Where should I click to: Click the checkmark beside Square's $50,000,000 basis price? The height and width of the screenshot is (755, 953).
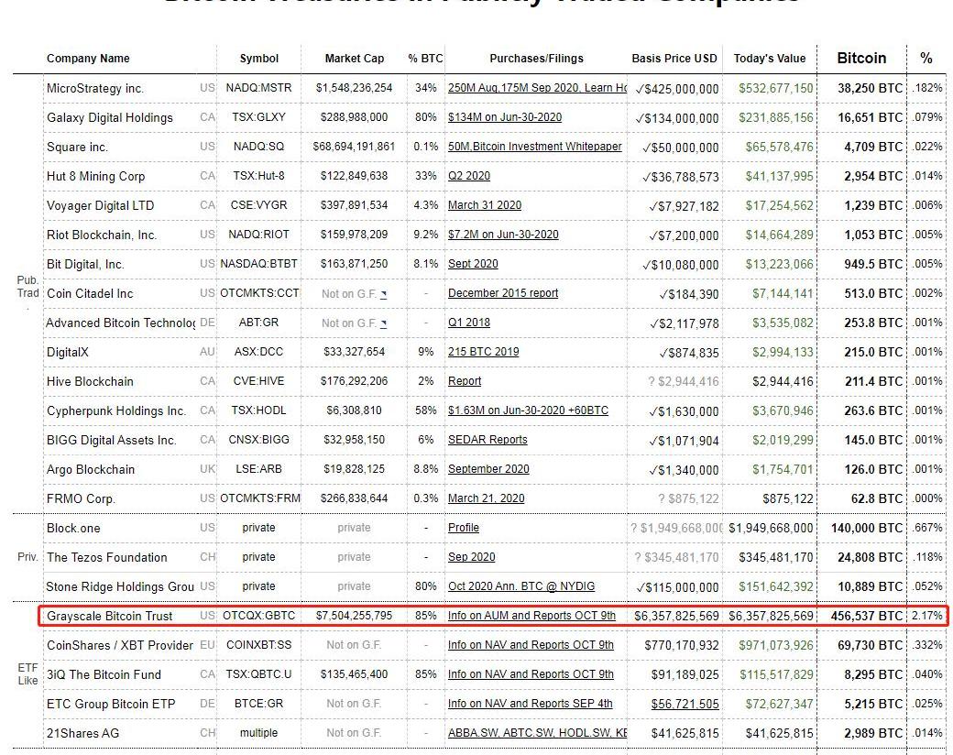646,148
